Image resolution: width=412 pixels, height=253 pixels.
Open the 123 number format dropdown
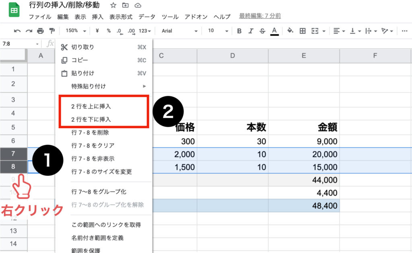point(145,31)
